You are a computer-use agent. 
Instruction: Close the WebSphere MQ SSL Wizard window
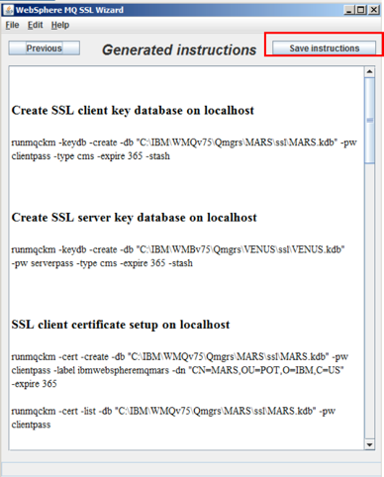pyautogui.click(x=374, y=10)
